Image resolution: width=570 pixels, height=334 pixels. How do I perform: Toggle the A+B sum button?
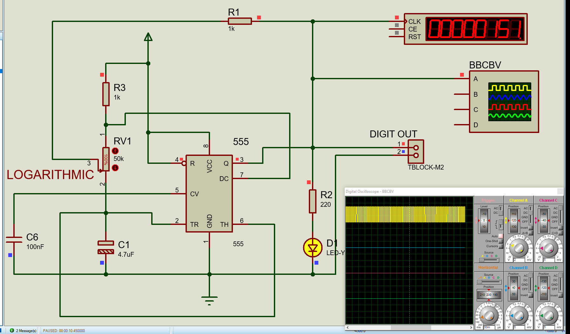pyautogui.click(x=531, y=233)
